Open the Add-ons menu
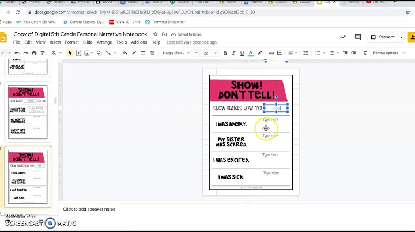The height and width of the screenshot is (232, 415). click(x=139, y=42)
